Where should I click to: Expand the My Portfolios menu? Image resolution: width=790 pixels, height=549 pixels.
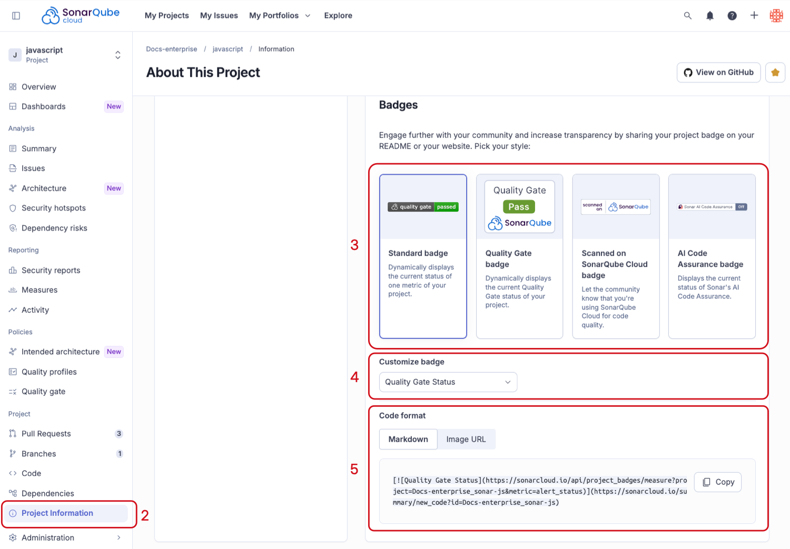pos(280,16)
